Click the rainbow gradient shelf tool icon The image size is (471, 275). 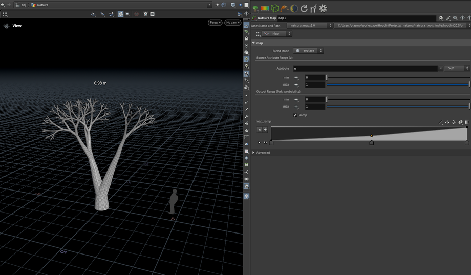tap(265, 8)
